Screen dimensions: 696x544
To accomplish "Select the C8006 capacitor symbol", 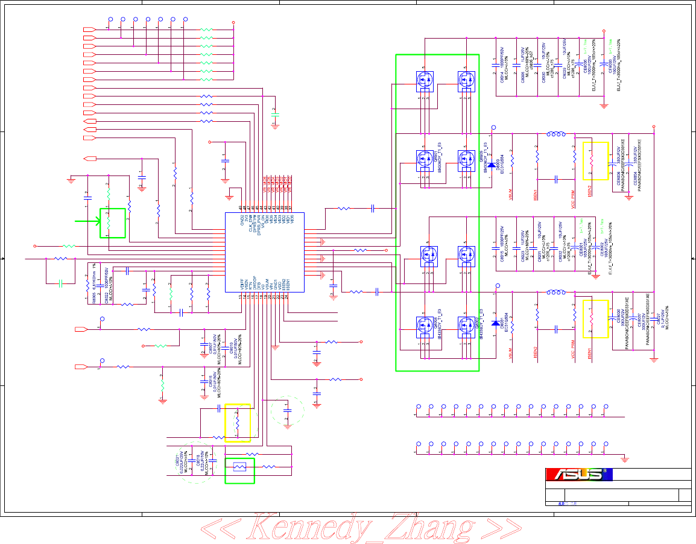I will 517,65.
